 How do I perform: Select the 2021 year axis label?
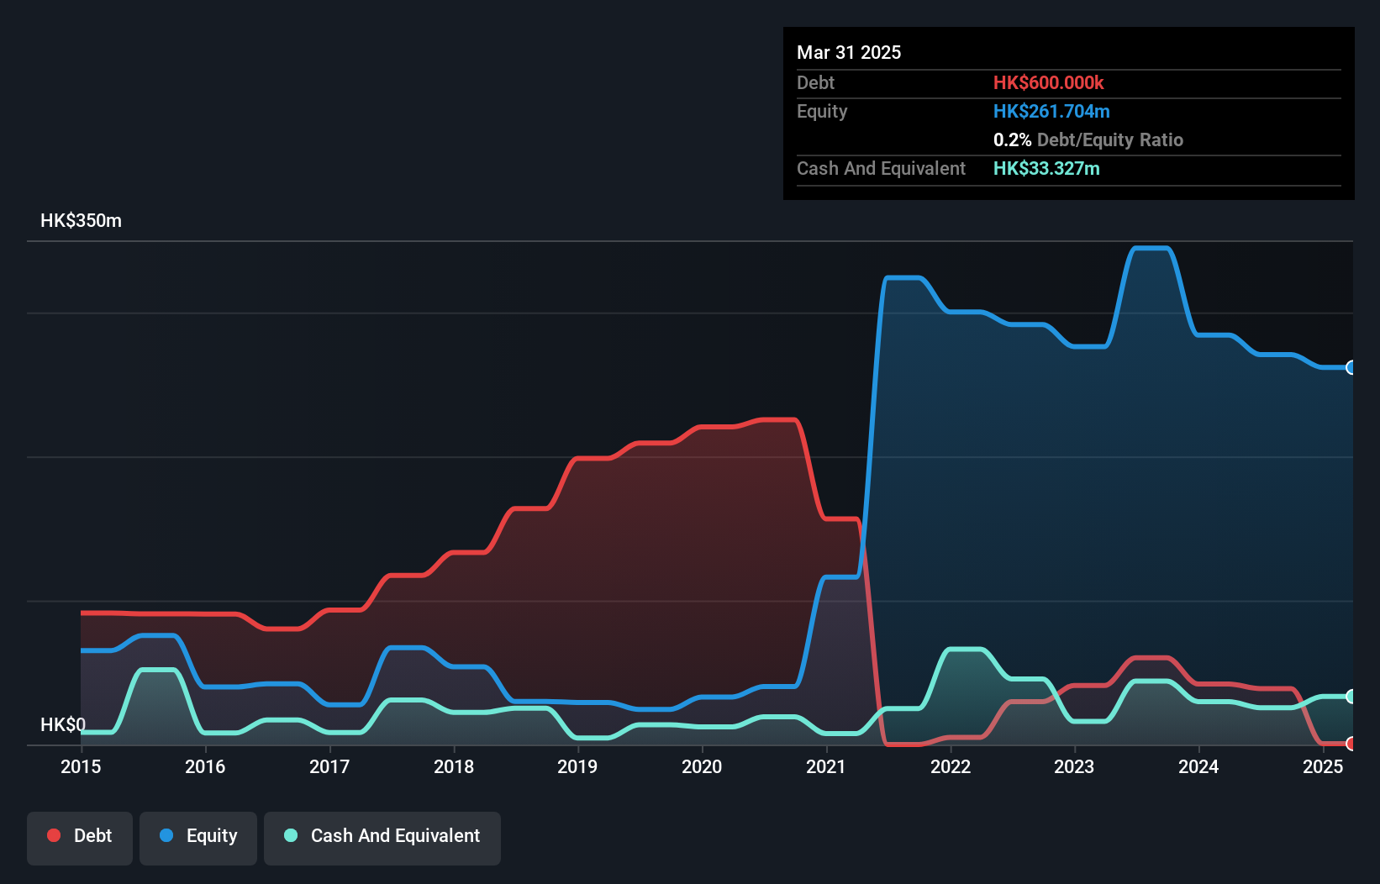[825, 767]
